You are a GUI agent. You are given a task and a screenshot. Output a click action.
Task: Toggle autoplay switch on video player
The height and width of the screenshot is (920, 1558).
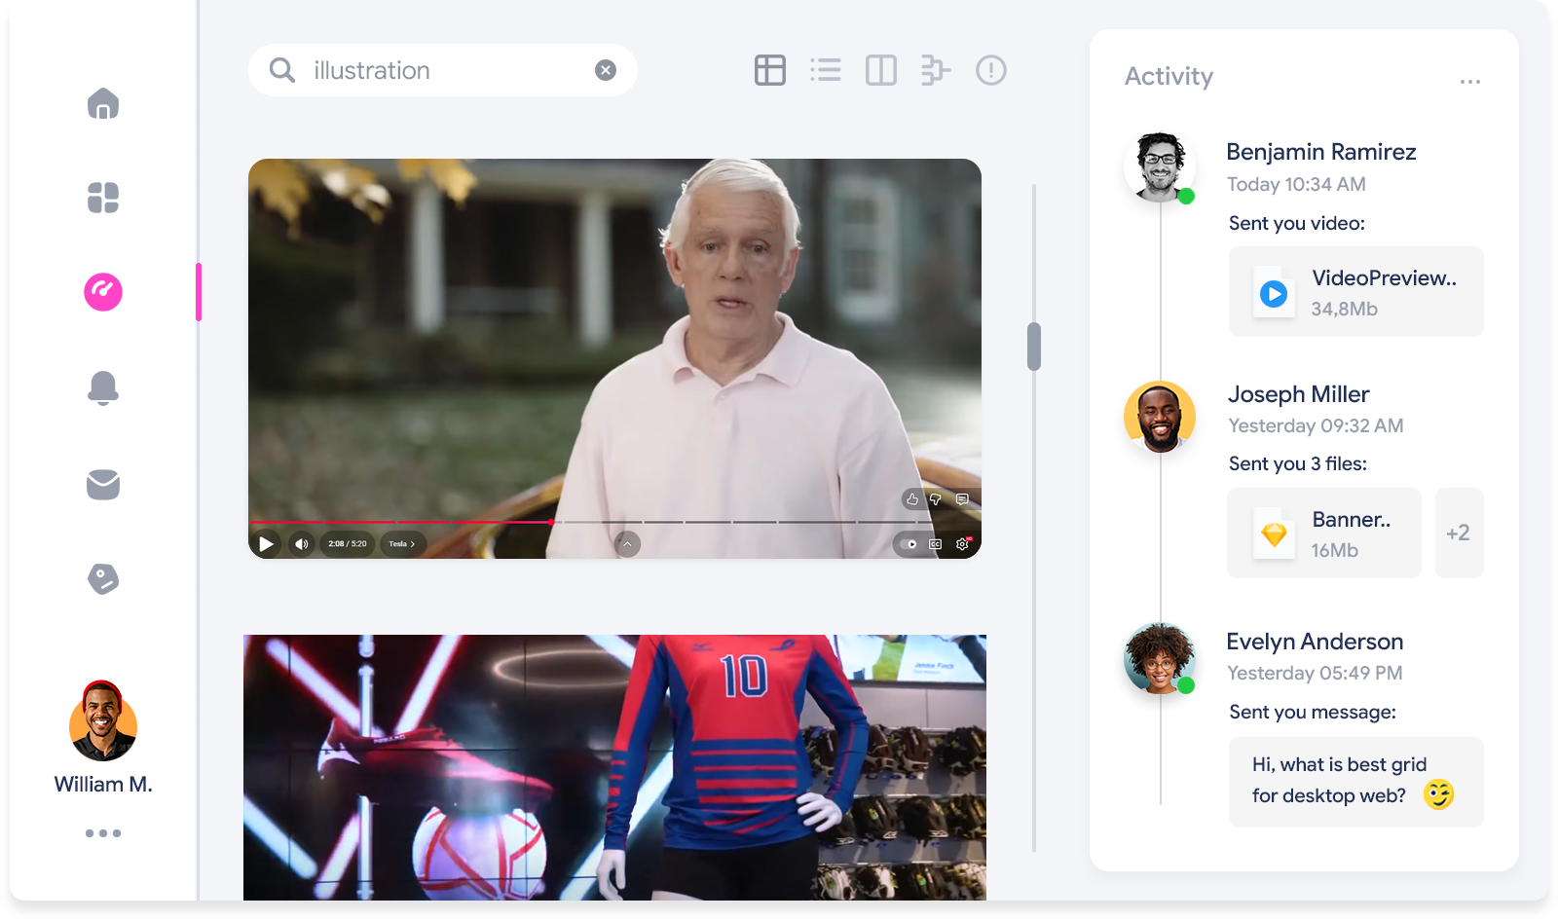(x=909, y=544)
